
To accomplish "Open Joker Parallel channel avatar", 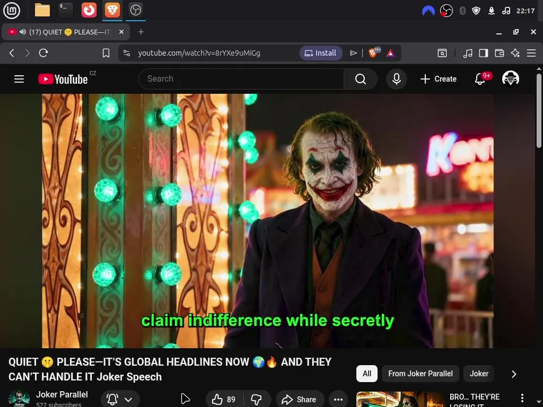I will (x=19, y=399).
